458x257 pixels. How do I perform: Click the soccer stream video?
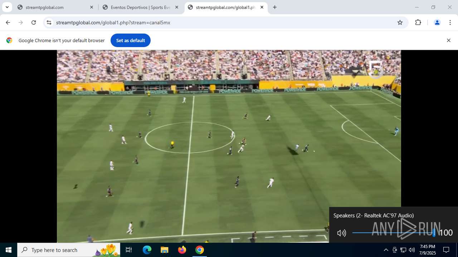(x=229, y=146)
